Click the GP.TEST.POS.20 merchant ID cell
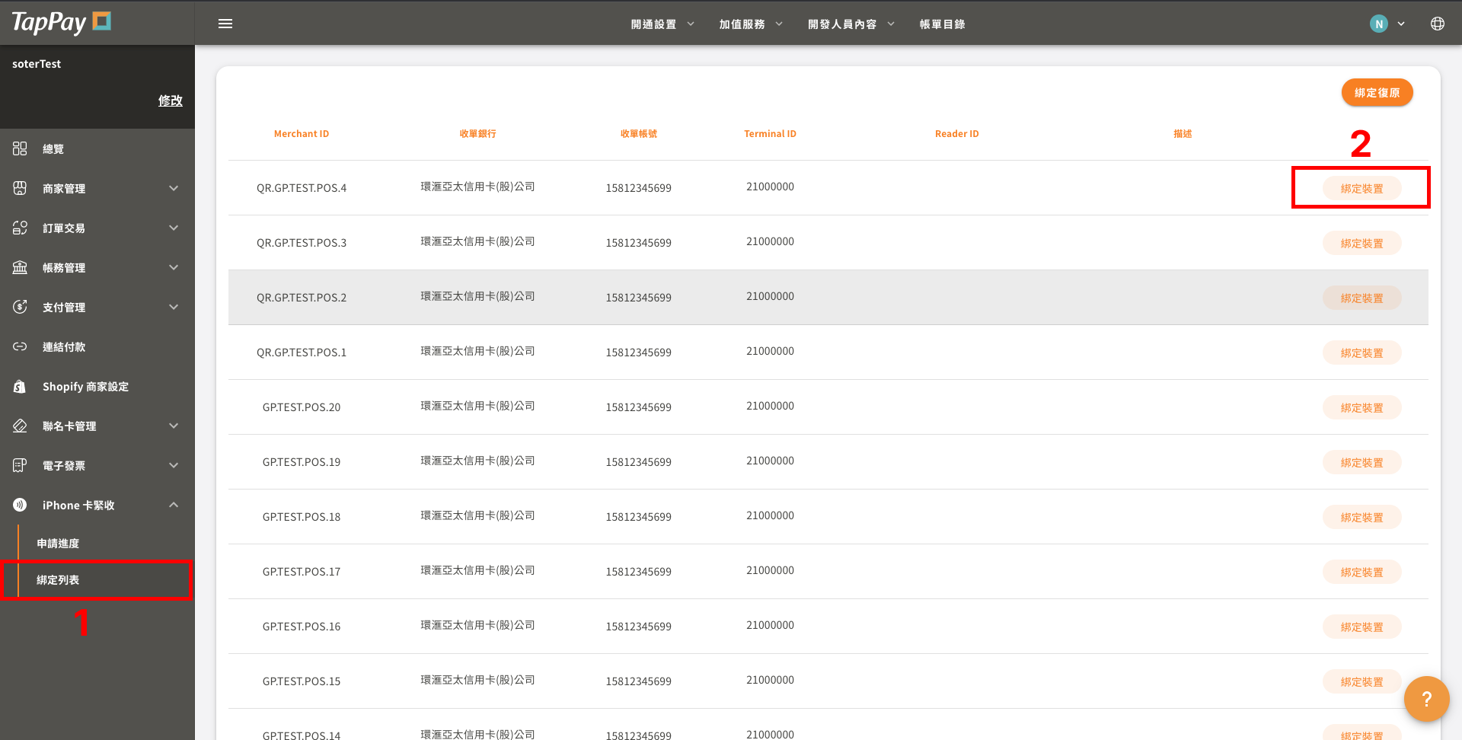Screen dimensions: 1462x740 point(302,407)
